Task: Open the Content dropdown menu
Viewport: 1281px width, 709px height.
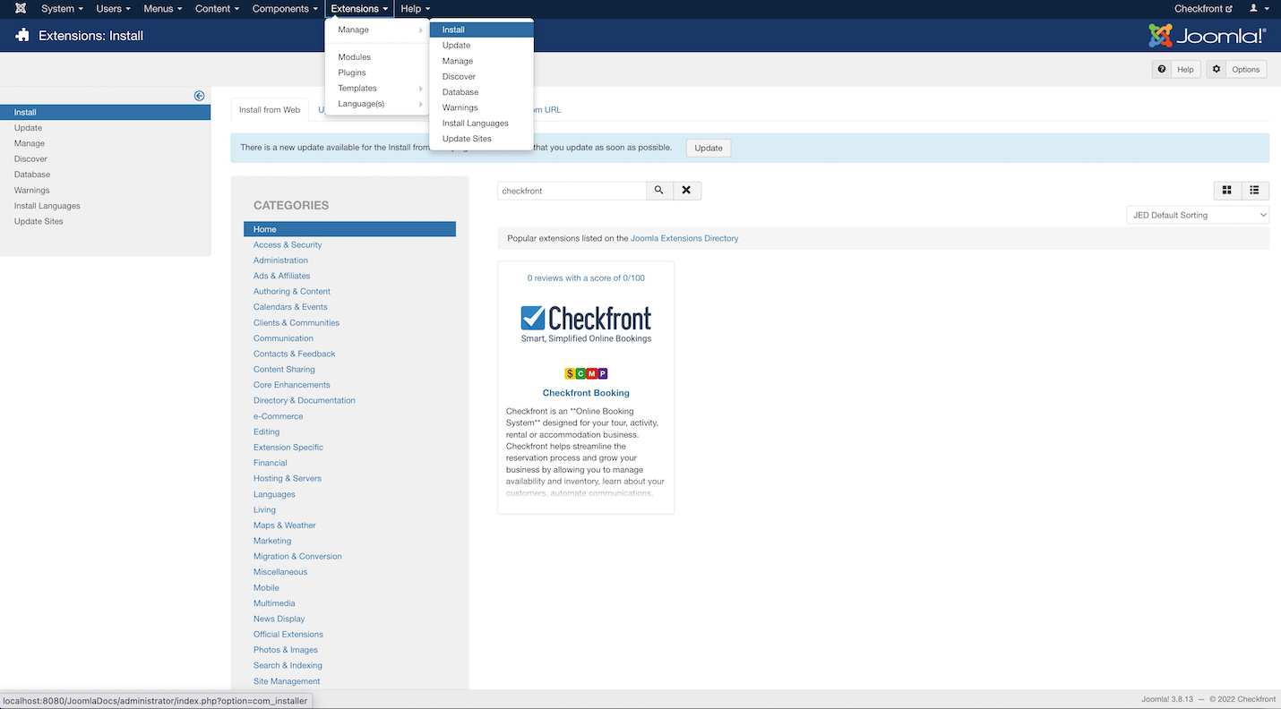Action: point(218,9)
